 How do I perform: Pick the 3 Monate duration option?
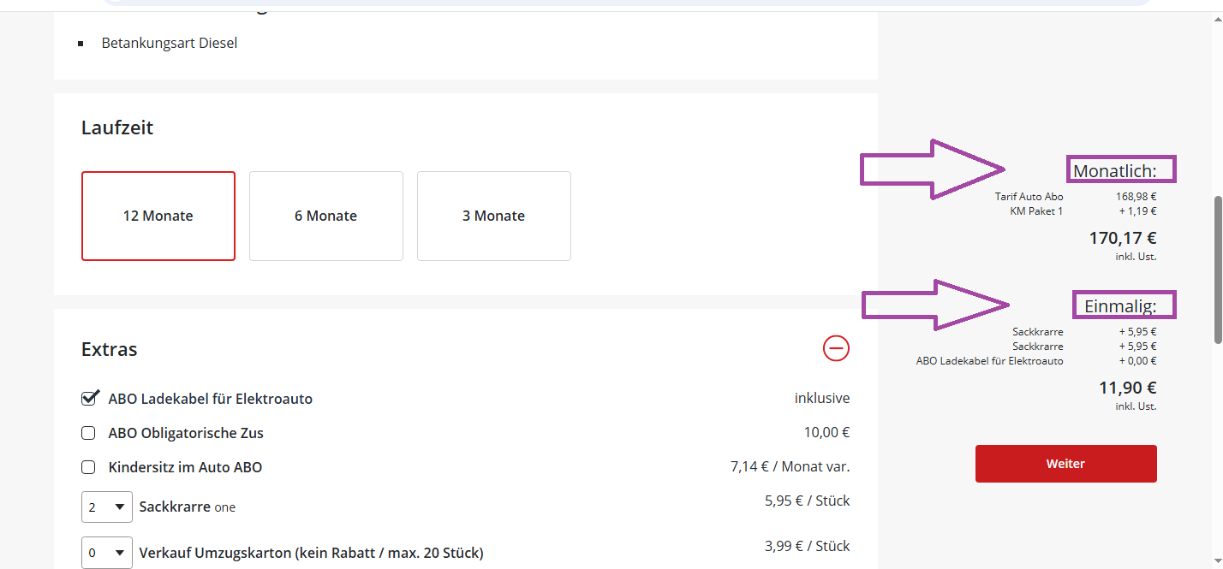coord(493,216)
